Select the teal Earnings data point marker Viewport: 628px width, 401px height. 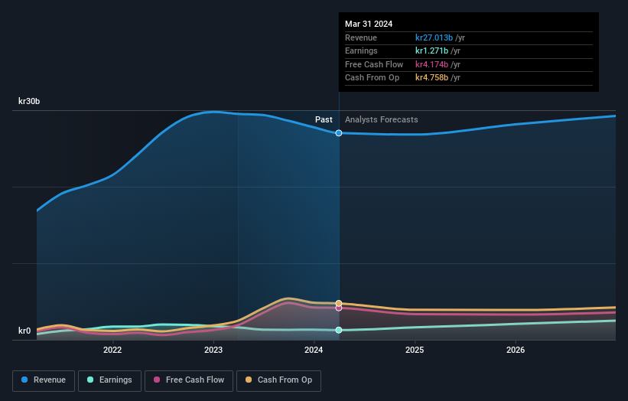point(339,330)
